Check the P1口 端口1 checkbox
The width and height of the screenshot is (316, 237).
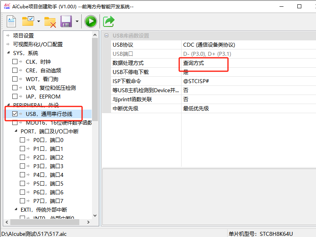click(x=22, y=149)
